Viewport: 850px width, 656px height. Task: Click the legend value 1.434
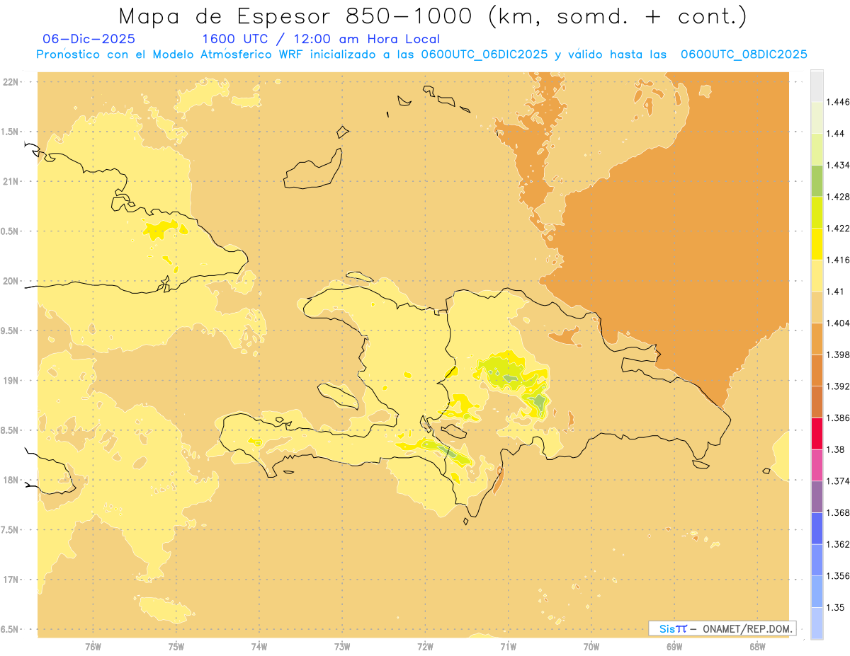[x=838, y=165]
